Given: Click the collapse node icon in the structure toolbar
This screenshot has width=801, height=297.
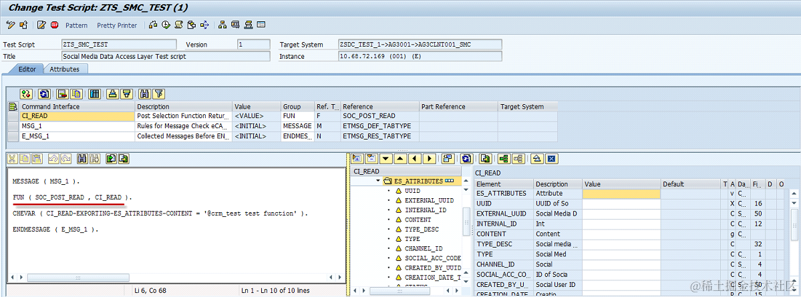Looking at the screenshot, I should (371, 159).
